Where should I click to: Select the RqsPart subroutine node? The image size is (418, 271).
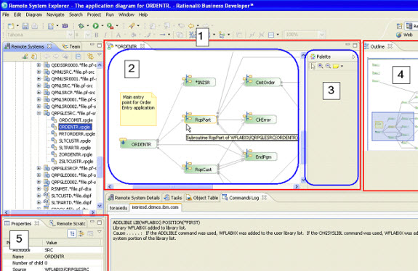pyautogui.click(x=200, y=119)
